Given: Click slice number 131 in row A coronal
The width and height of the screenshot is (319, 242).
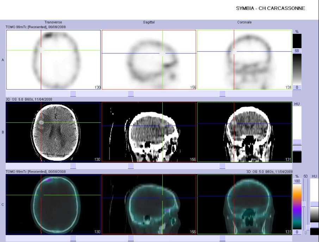Looking at the screenshot, I should (288, 87).
